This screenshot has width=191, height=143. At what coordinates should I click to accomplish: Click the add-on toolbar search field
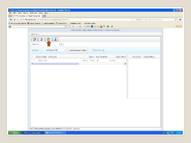coord(39,26)
